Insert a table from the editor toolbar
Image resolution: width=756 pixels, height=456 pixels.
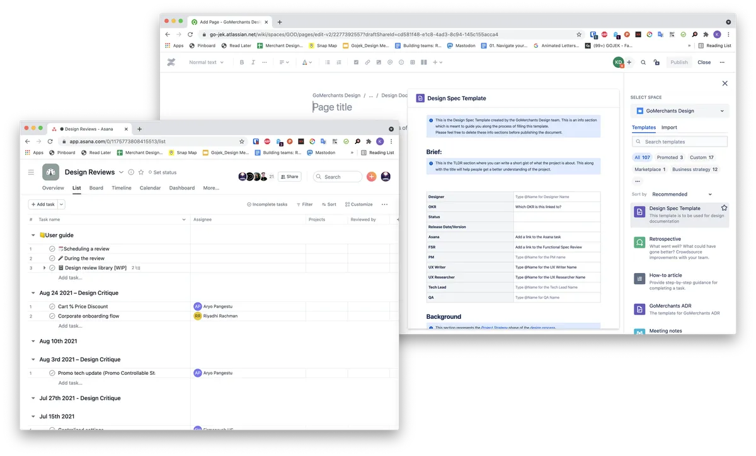click(x=412, y=62)
